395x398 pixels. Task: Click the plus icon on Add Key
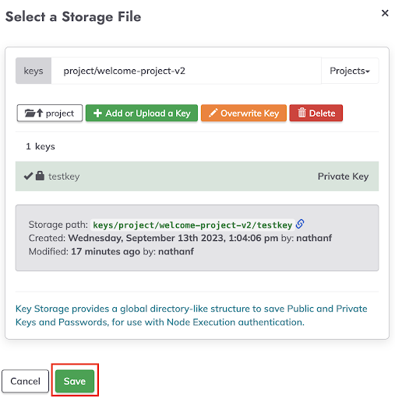click(x=97, y=113)
